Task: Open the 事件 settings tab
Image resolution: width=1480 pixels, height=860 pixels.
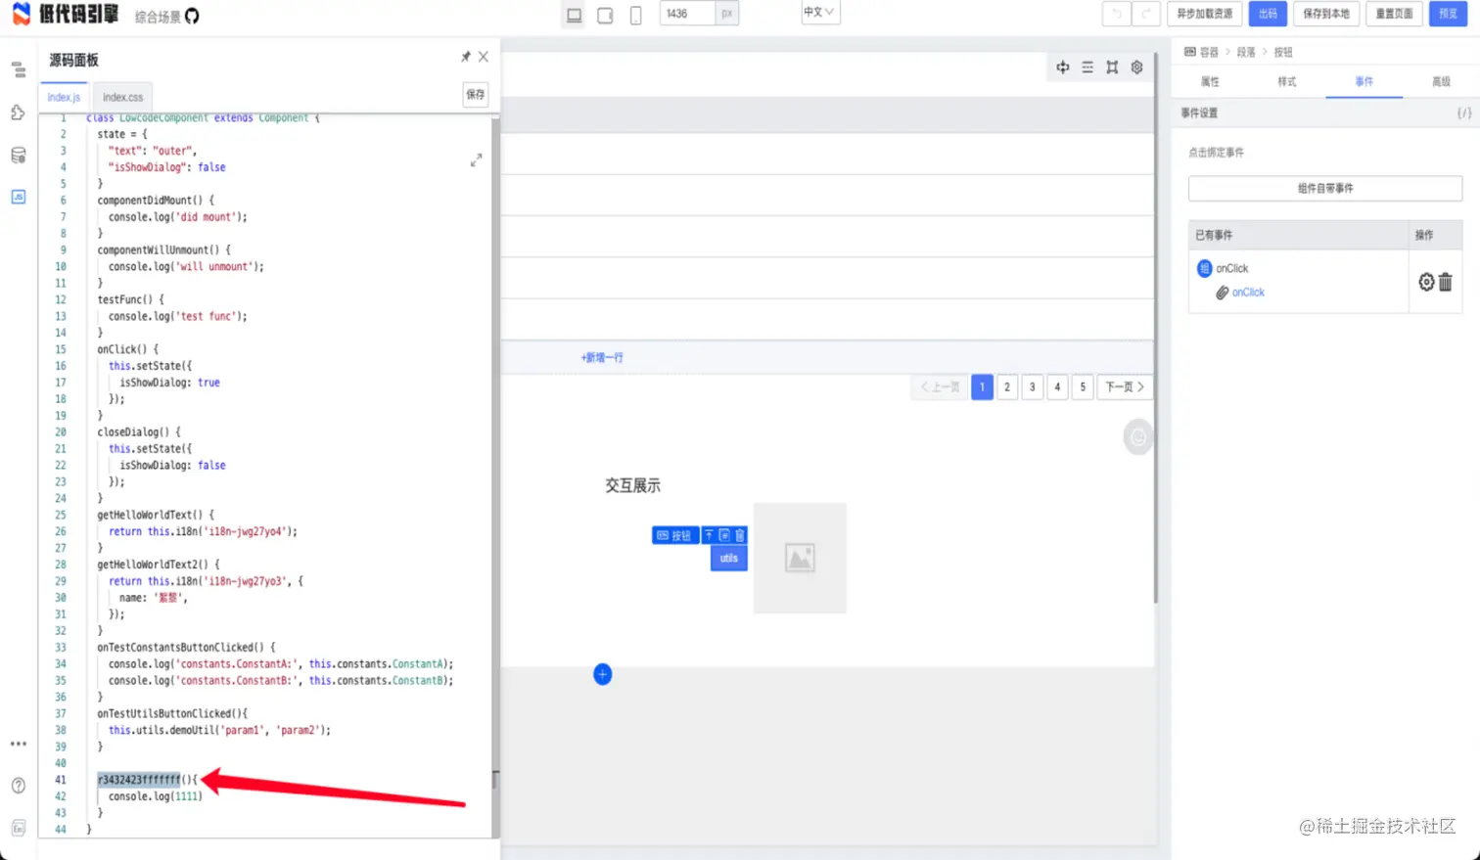Action: (x=1364, y=81)
